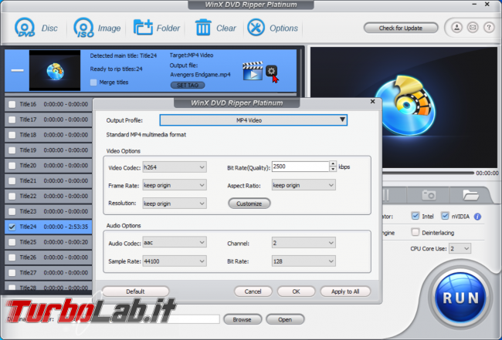This screenshot has height=340, width=502.
Task: Click the SET TAG button
Action: 188,86
